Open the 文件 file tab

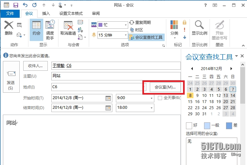pos(10,14)
